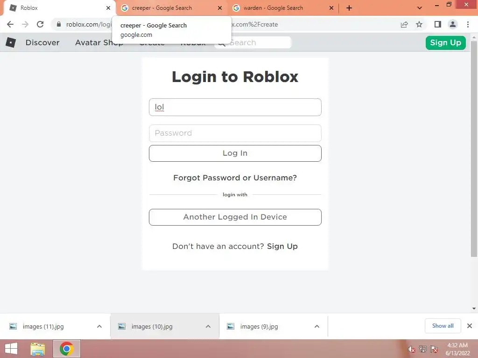Bookmark this tab with the star icon
The height and width of the screenshot is (358, 478).
(x=419, y=24)
